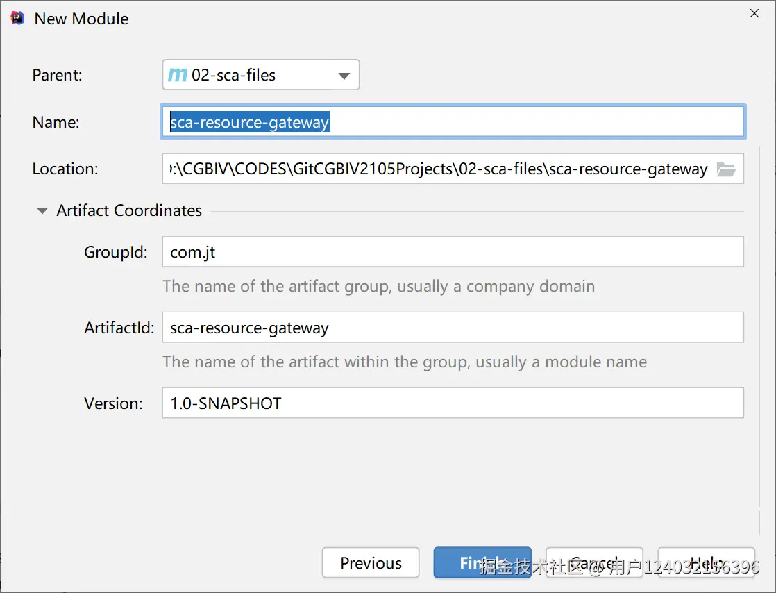776x593 pixels.
Task: Click the ArtifactId input field
Action: [453, 328]
